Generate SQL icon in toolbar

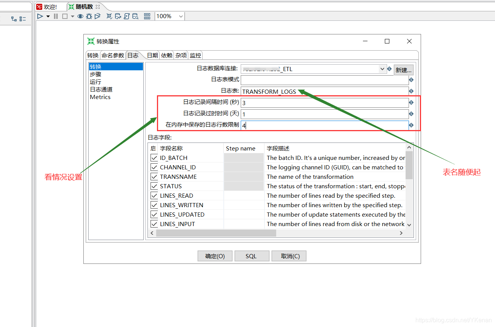click(x=127, y=16)
